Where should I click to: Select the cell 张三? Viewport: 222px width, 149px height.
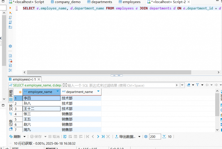(x=41, y=114)
